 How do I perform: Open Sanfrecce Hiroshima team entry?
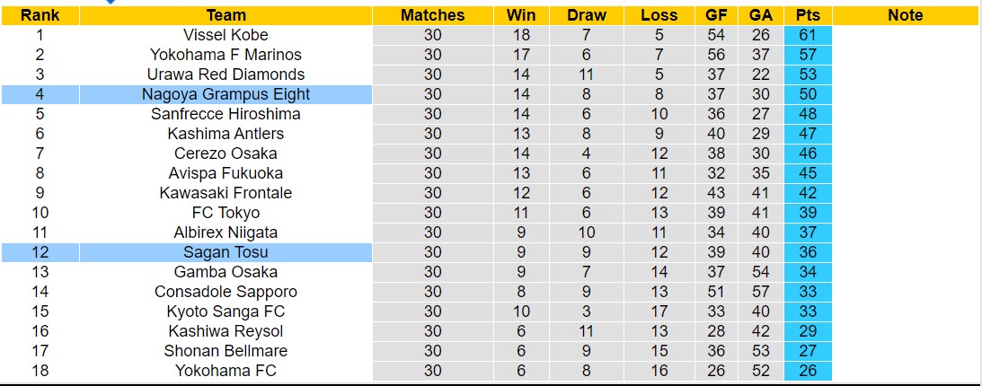pyautogui.click(x=226, y=114)
